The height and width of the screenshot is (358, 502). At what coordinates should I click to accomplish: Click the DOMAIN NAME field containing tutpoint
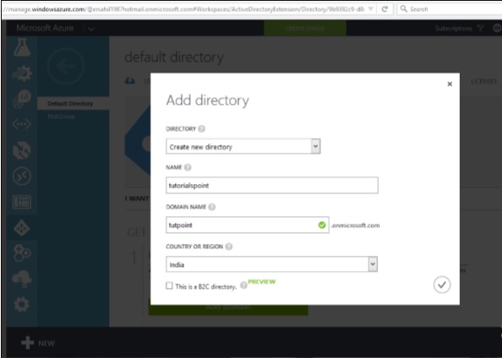247,225
